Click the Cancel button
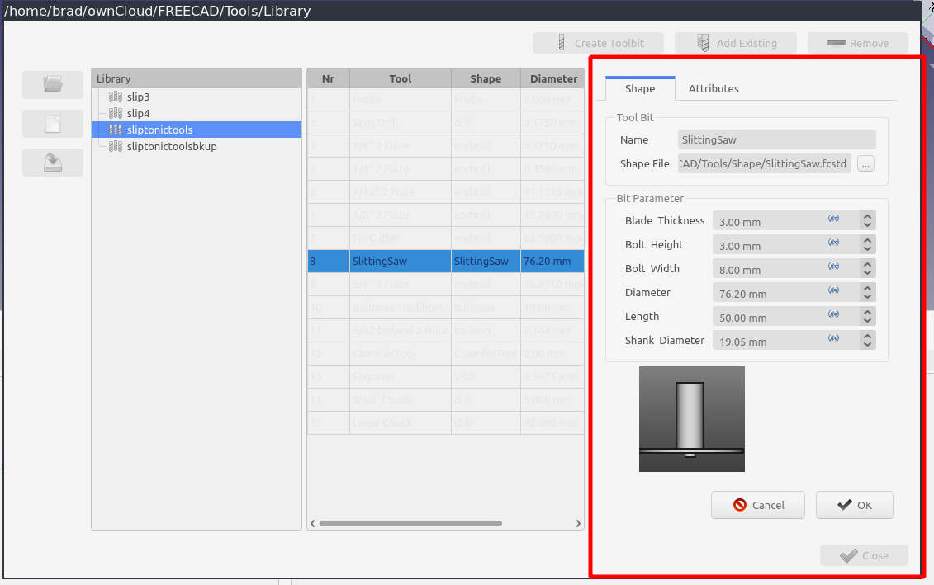This screenshot has width=934, height=585. [757, 505]
